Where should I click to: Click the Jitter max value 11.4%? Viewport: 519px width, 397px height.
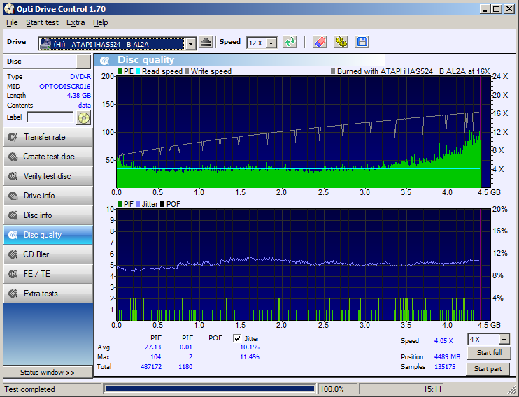click(250, 357)
